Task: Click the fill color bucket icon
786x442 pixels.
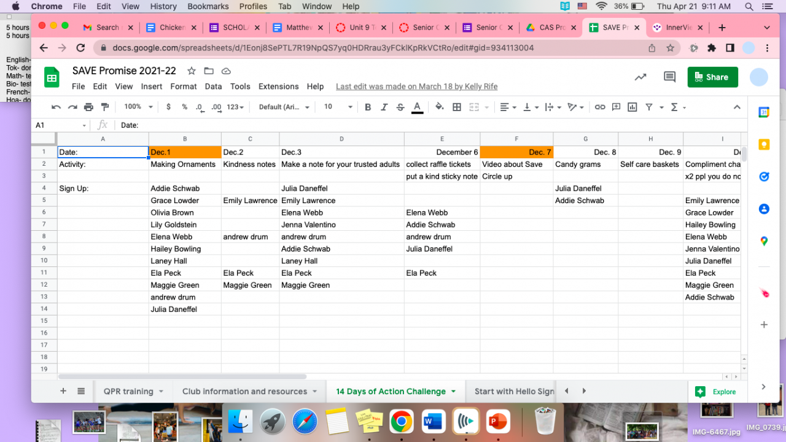Action: click(x=439, y=107)
